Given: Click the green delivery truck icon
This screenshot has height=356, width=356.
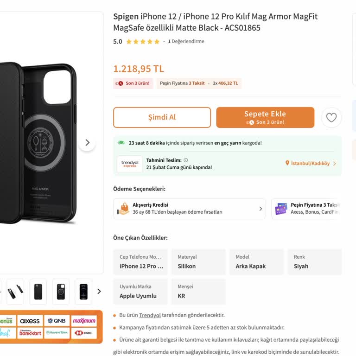Looking at the screenshot, I should coord(121,143).
